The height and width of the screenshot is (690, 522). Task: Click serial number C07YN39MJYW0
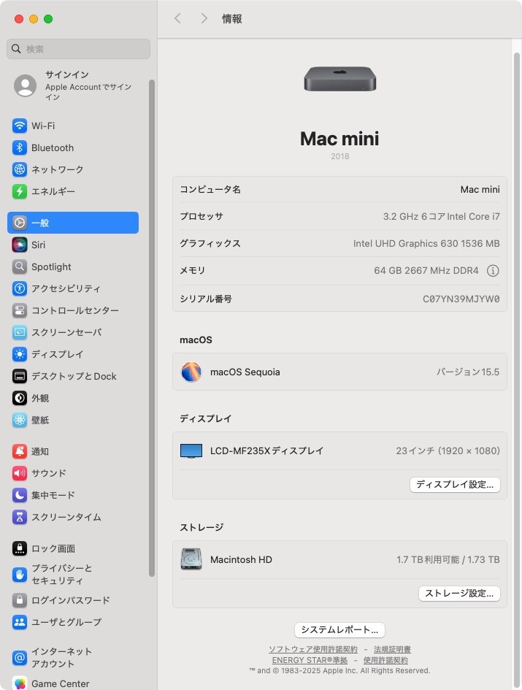point(461,299)
